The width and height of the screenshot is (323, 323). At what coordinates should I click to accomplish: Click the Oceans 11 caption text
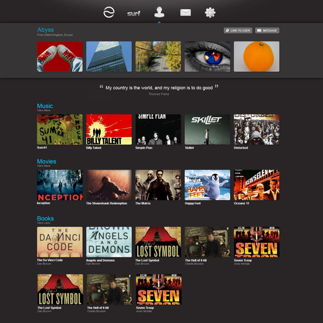[242, 203]
